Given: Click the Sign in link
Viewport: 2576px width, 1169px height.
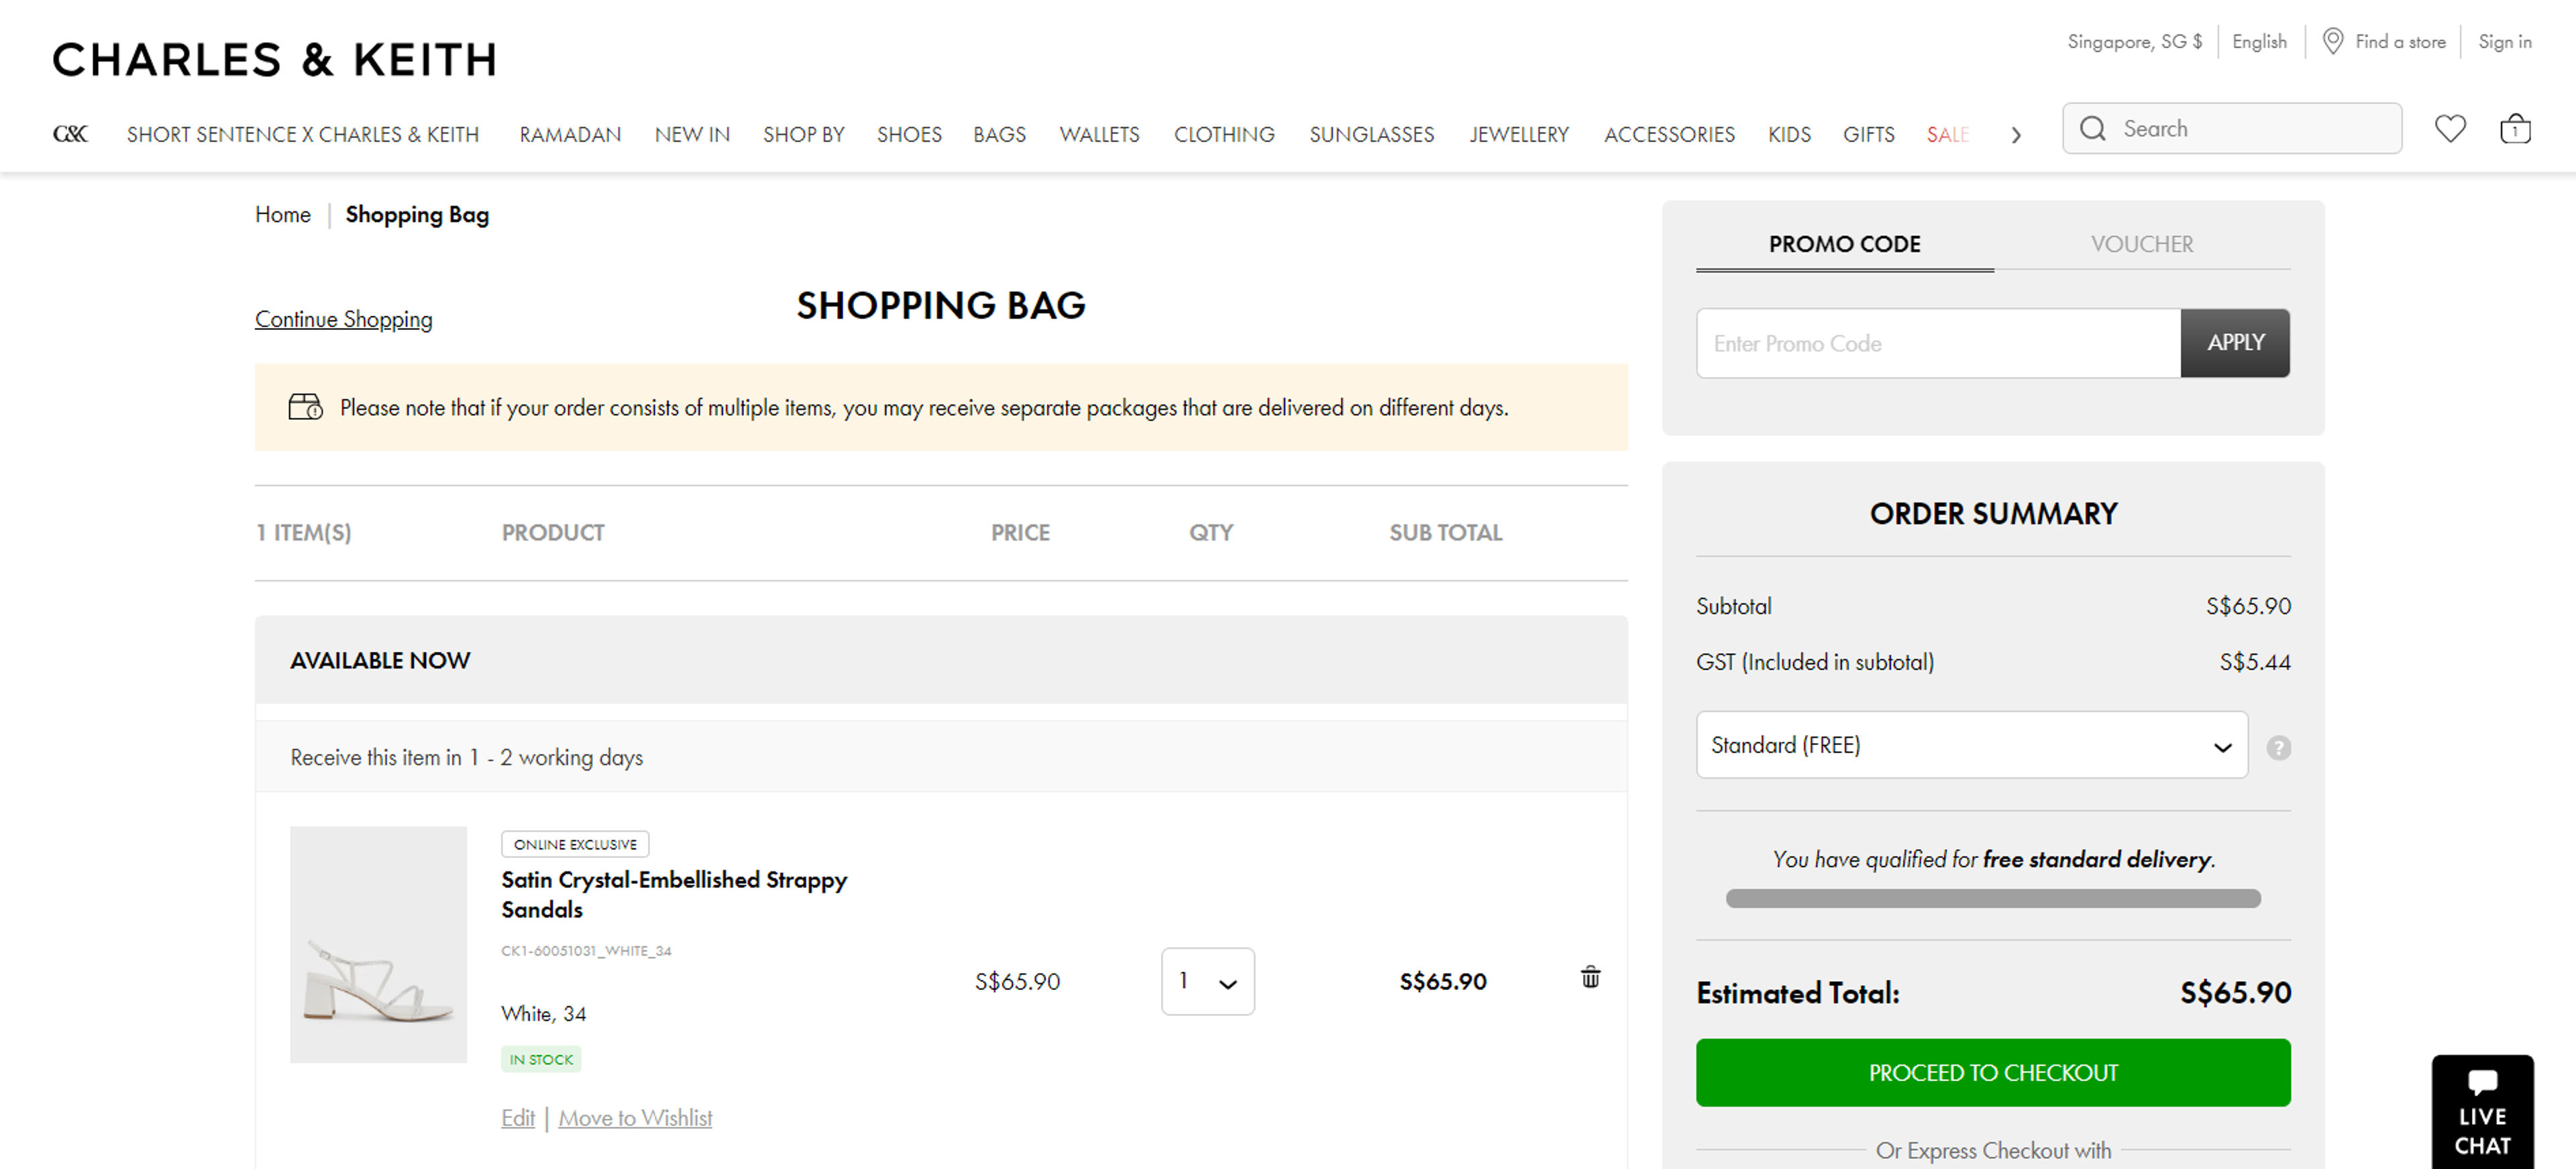Looking at the screenshot, I should tap(2504, 41).
